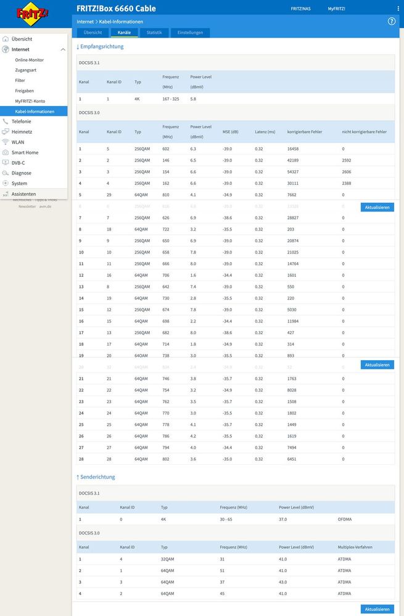
Task: Click uncorrectable errors value 2388
Action: pyautogui.click(x=347, y=183)
